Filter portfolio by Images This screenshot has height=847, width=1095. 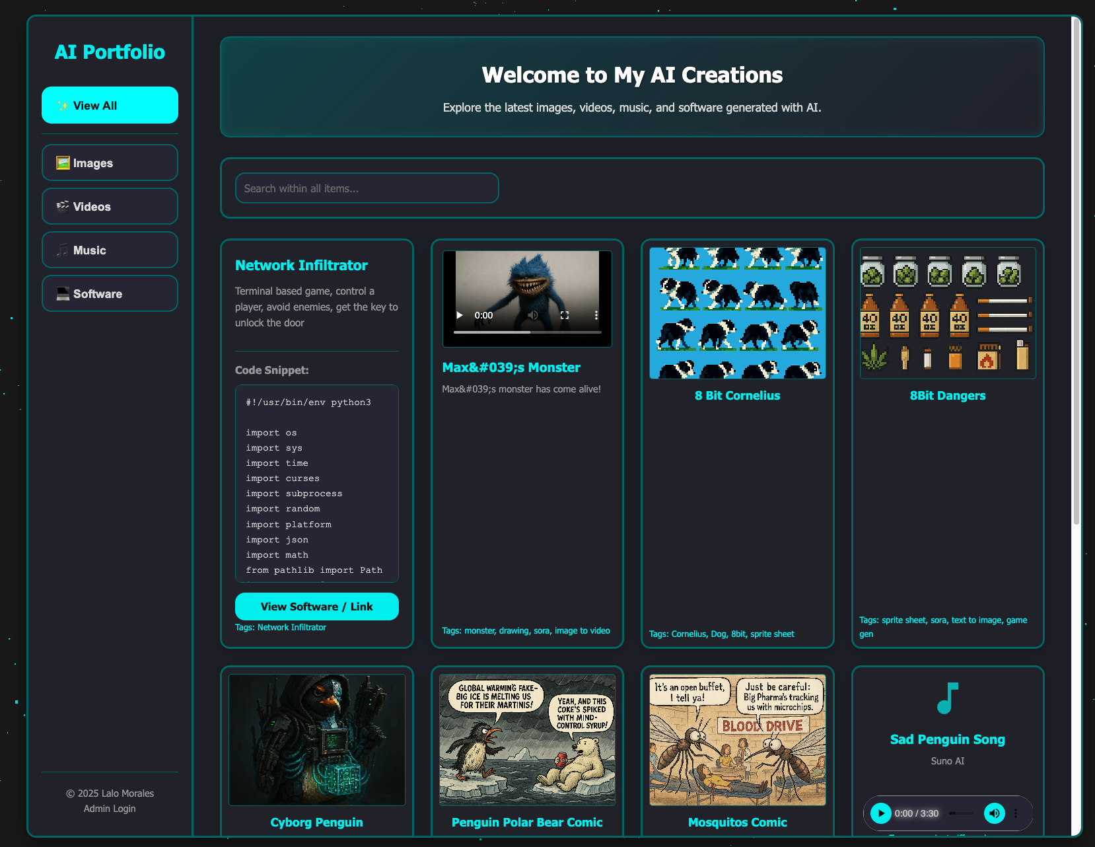click(110, 163)
